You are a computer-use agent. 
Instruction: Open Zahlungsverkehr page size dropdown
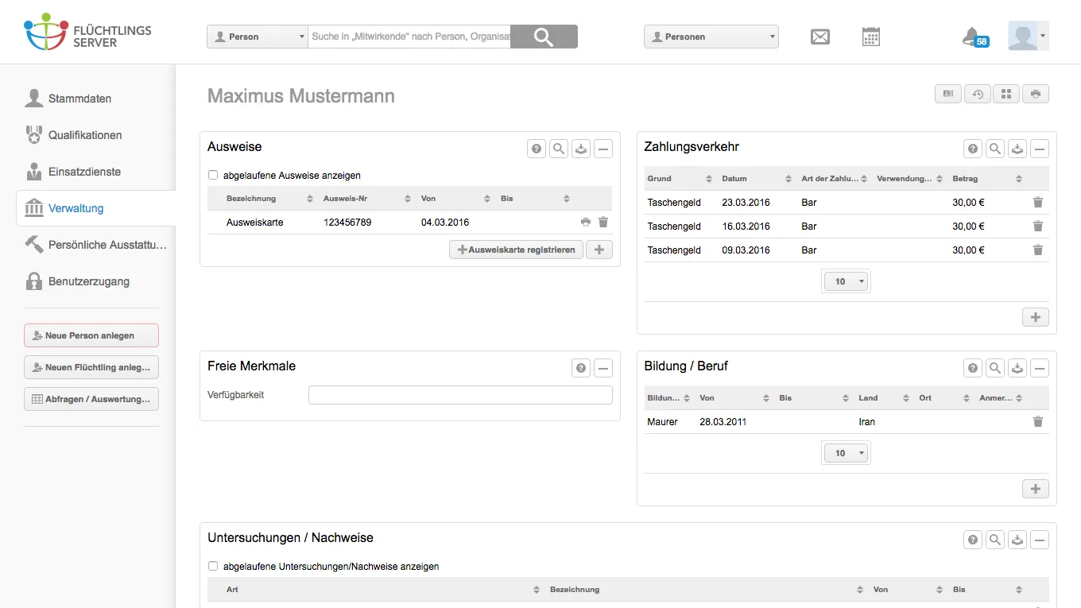[x=846, y=282]
